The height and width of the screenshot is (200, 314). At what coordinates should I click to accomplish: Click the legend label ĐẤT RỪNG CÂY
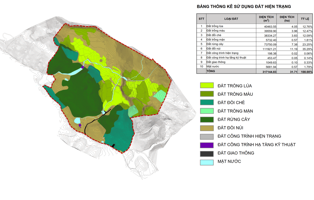tap(234, 119)
